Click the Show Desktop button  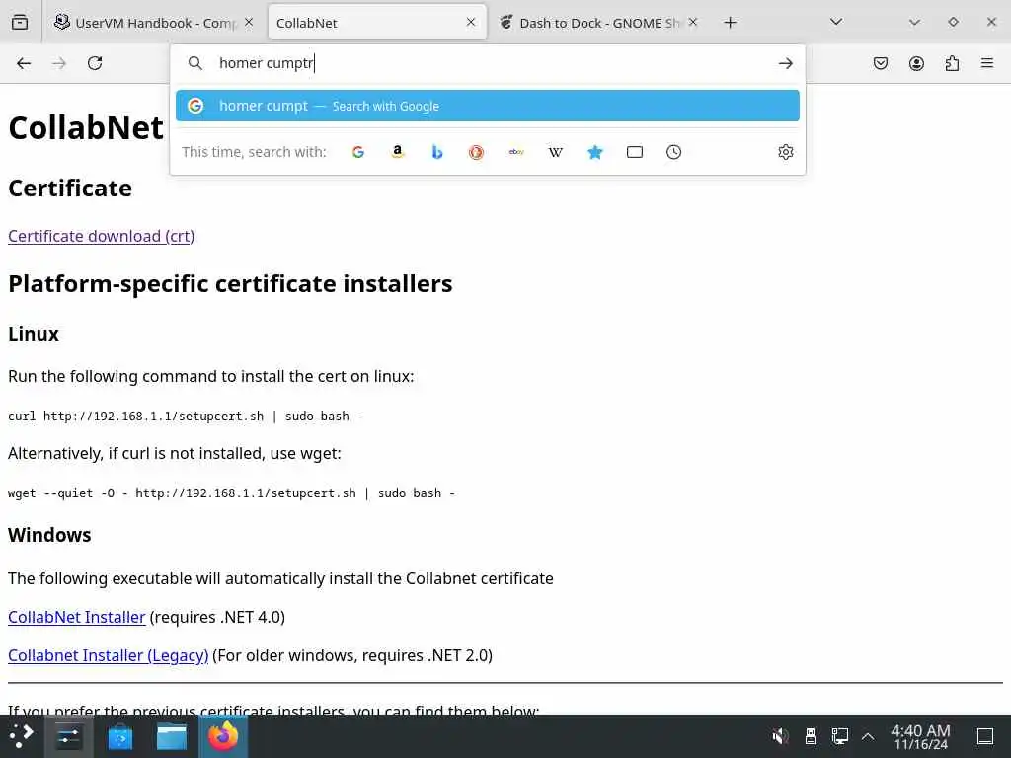[x=985, y=736]
